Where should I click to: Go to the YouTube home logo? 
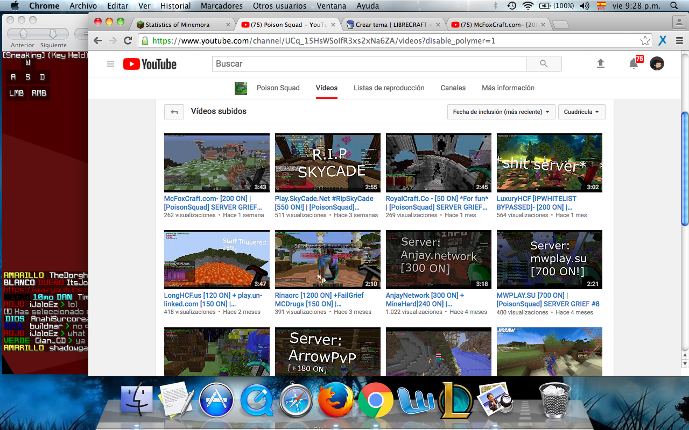click(x=150, y=64)
